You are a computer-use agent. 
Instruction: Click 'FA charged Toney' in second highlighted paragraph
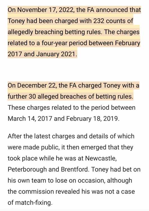pyautogui.click(x=95, y=86)
